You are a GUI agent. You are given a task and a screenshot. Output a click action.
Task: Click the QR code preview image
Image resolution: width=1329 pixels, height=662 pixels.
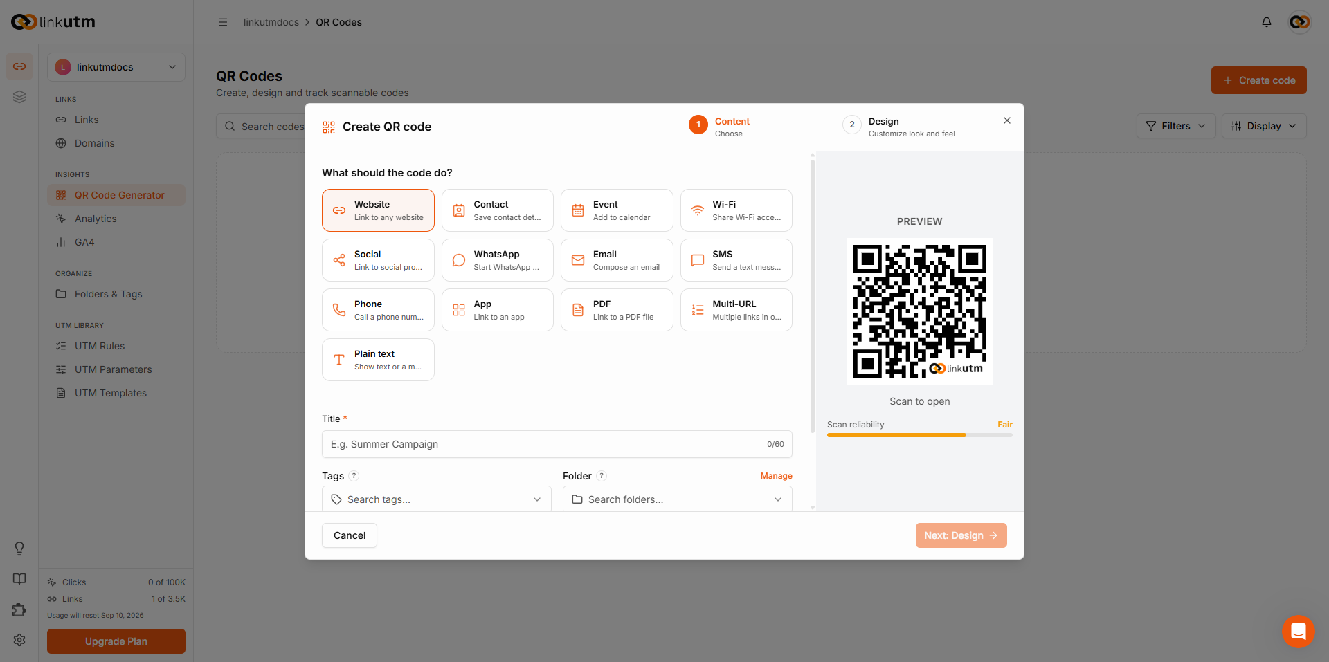pyautogui.click(x=920, y=311)
